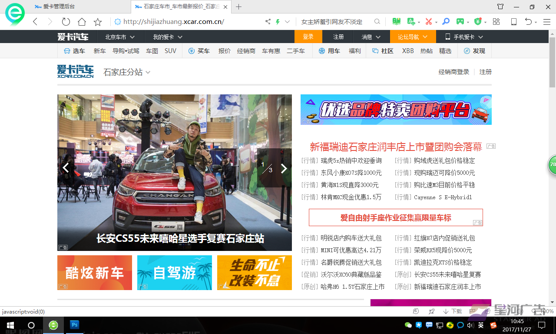Bookmark page with the star icon
The image size is (556, 334).
(x=98, y=22)
